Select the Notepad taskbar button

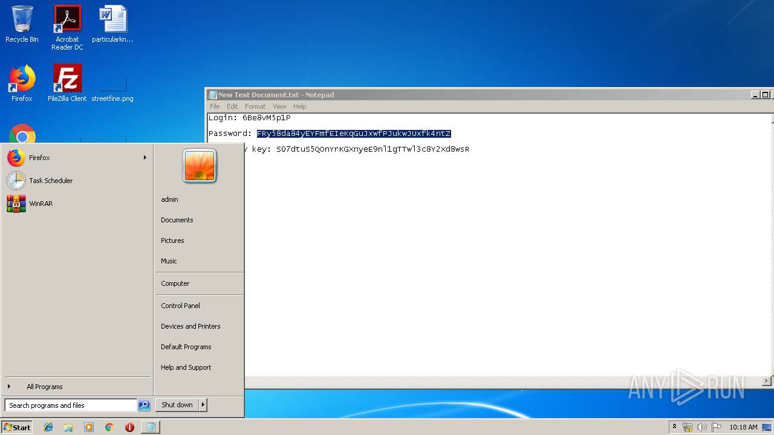point(150,427)
